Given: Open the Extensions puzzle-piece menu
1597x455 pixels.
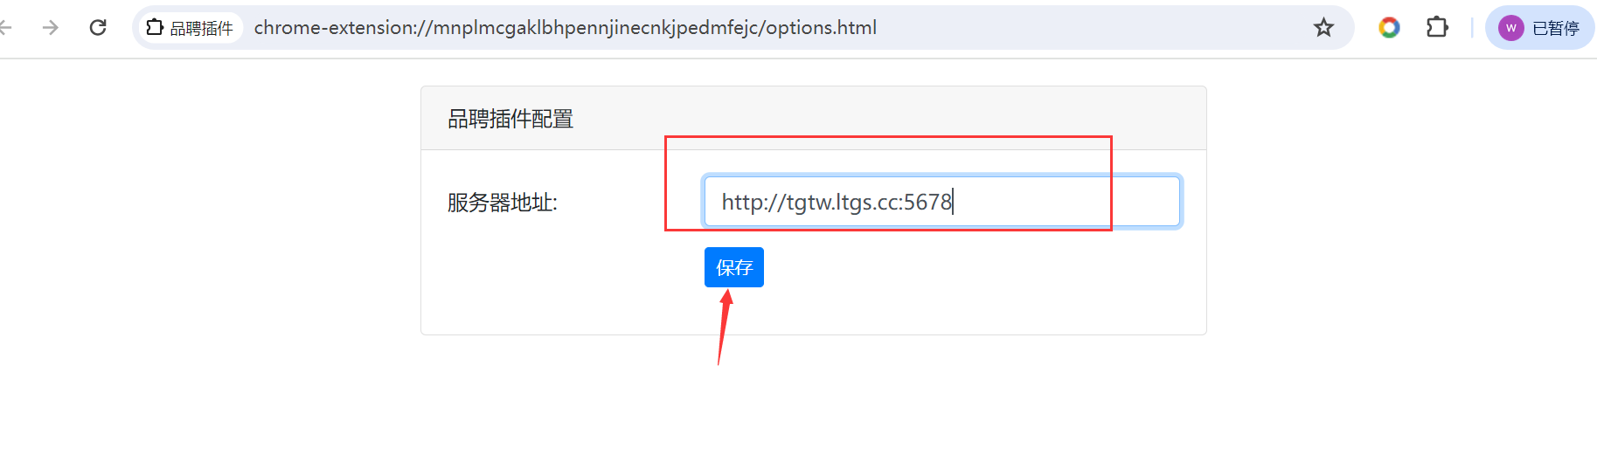Looking at the screenshot, I should tap(1437, 28).
